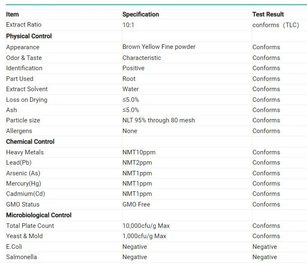Select the Extract Solvent Water cell
The height and width of the screenshot is (264, 307).
tap(130, 89)
